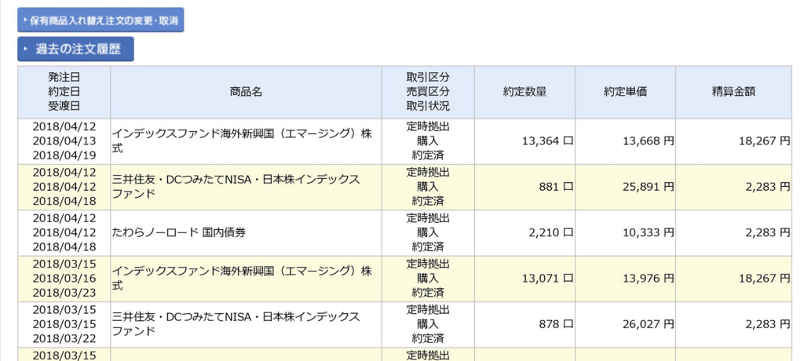Click the 26,027 円 unit price cell
The height and width of the screenshot is (361, 804).
(625, 325)
